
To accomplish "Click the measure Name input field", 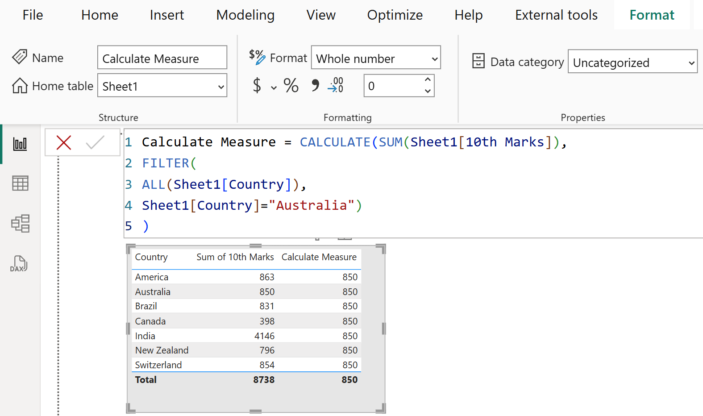I will point(162,58).
